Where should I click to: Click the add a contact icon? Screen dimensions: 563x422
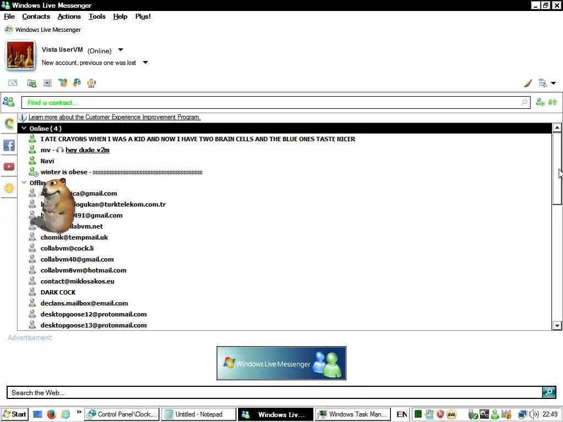click(540, 102)
